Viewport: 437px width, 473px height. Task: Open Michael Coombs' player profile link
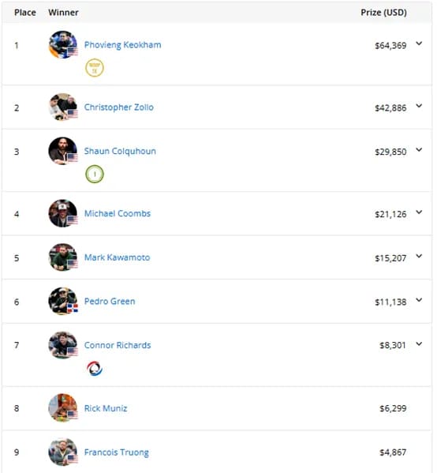[x=118, y=213]
